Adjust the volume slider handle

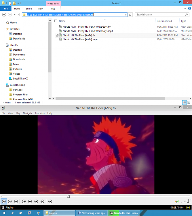188,201
